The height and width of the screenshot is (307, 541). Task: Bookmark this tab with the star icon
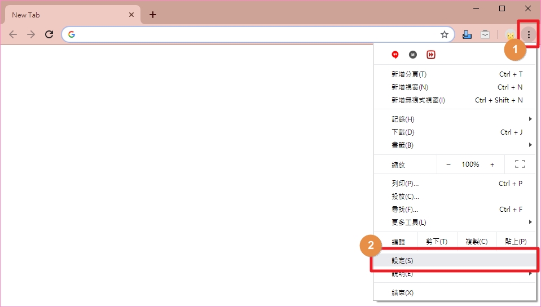pos(445,34)
